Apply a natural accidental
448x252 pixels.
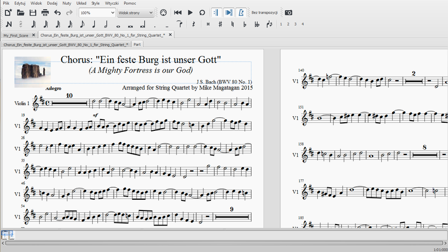(x=233, y=24)
